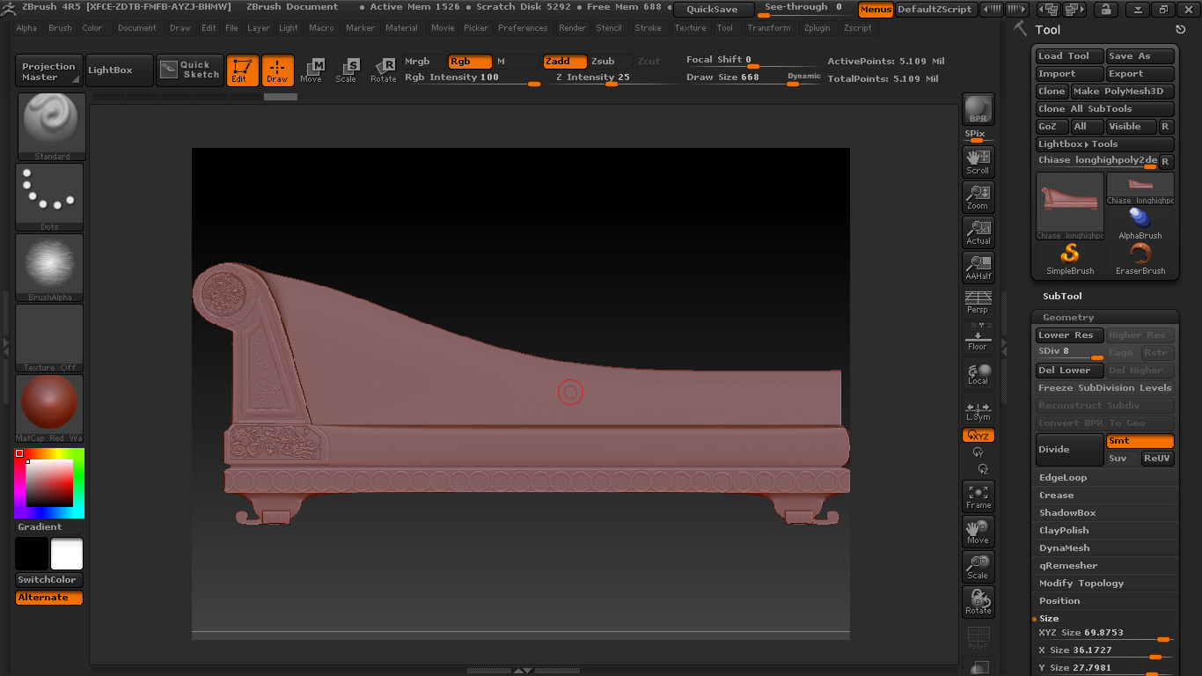The width and height of the screenshot is (1202, 676).
Task: Toggle XYZ rotation mode
Action: coord(978,436)
